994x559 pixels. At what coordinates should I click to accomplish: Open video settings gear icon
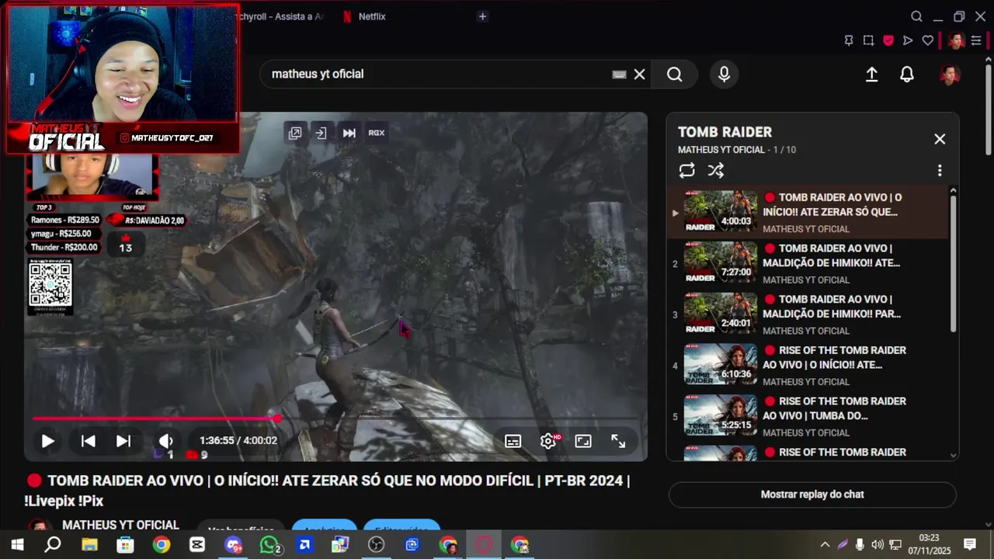click(548, 441)
